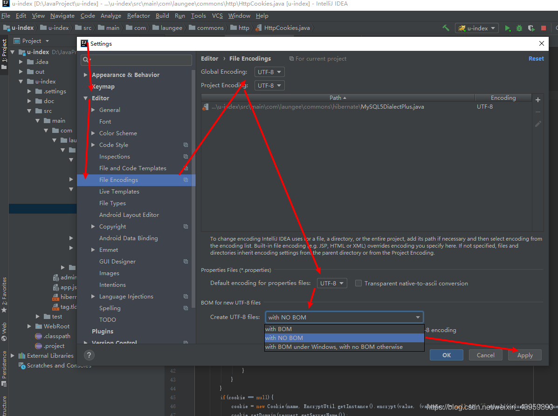Image resolution: width=558 pixels, height=416 pixels.
Task: Open the Navigate menu
Action: [x=62, y=16]
